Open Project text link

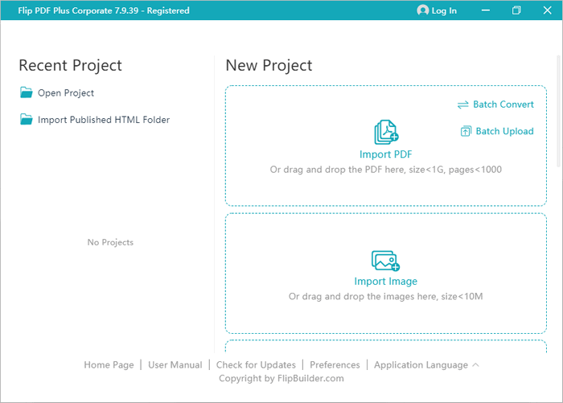click(66, 93)
